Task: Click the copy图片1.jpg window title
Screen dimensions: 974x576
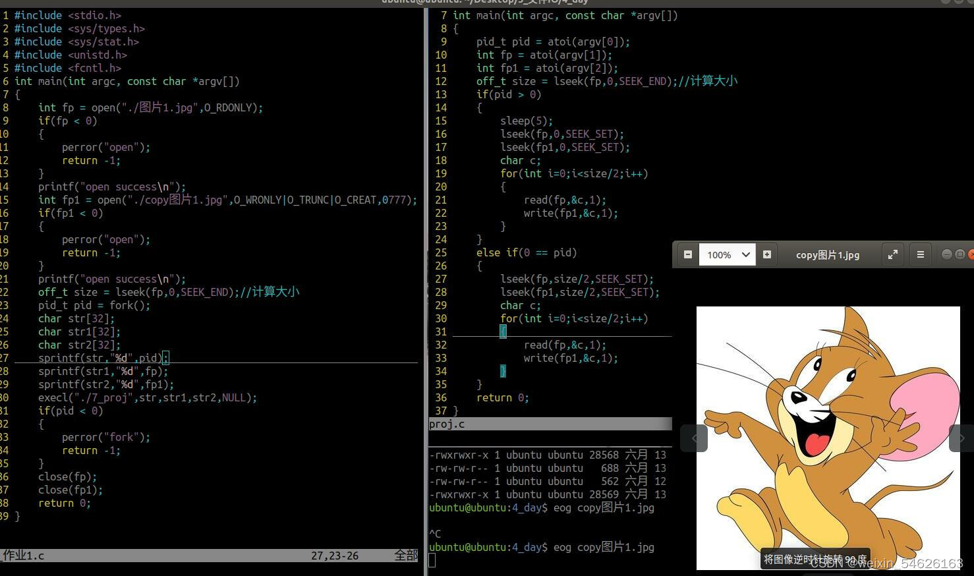Action: (x=828, y=255)
